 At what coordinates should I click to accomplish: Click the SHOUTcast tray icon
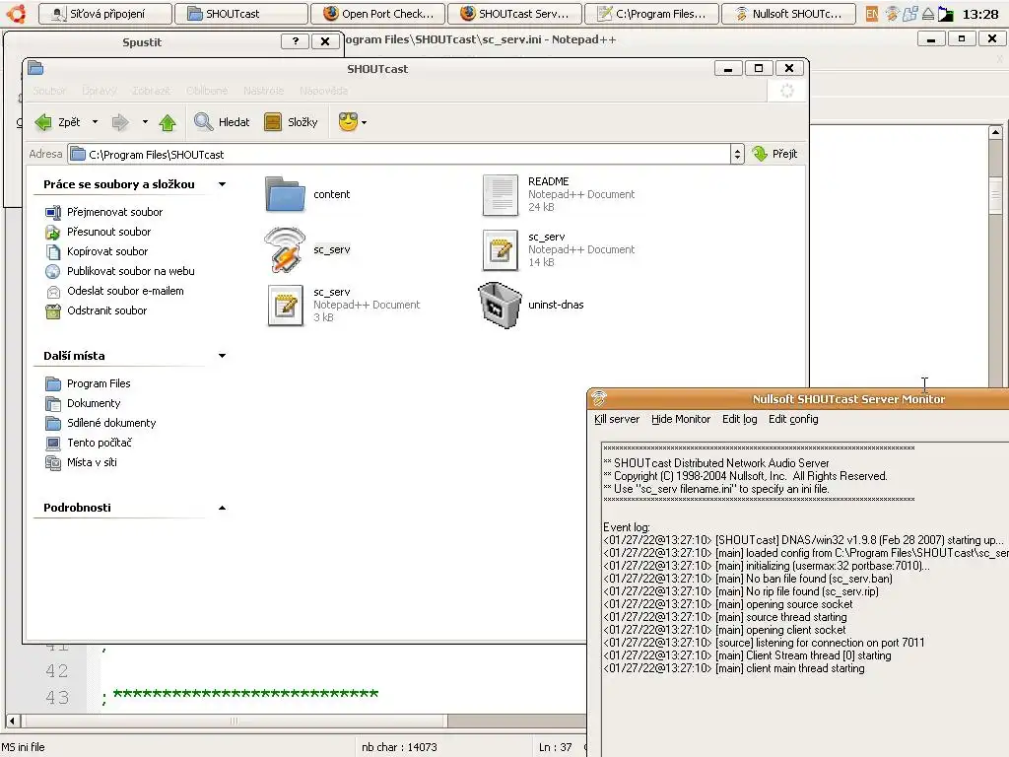coord(891,14)
